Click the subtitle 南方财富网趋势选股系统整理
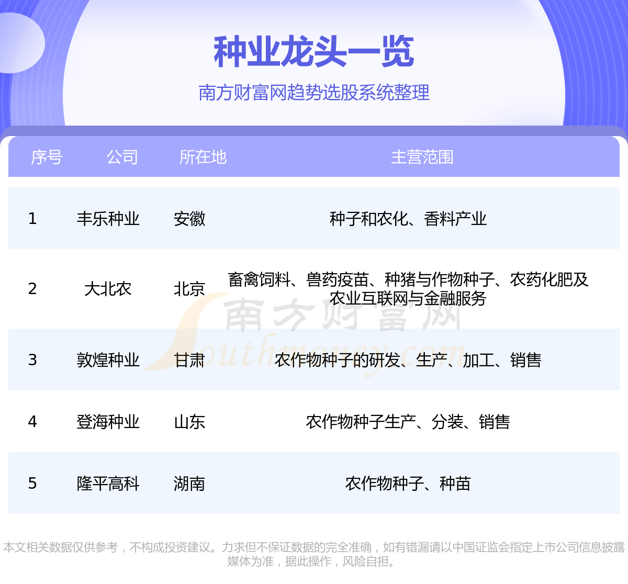This screenshot has height=584, width=628. [314, 93]
